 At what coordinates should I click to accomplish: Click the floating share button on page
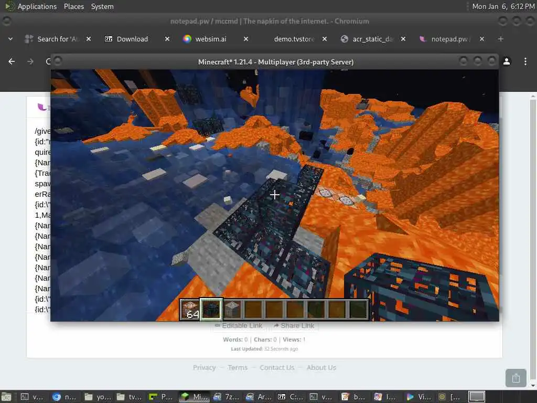[516, 378]
